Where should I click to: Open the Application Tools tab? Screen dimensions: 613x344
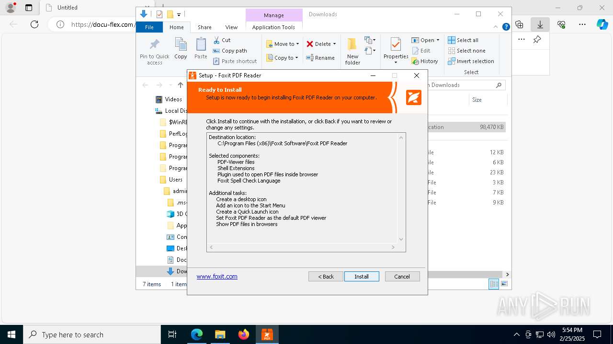click(x=273, y=27)
